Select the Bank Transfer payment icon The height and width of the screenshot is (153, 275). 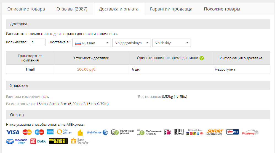pyautogui.click(x=80, y=141)
